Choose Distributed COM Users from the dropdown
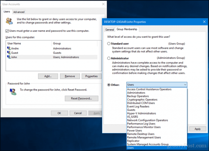Screen dimensions: 209x151 157,103
